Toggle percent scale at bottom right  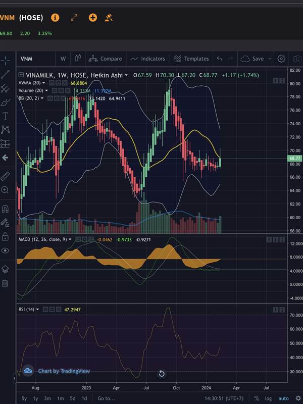pyautogui.click(x=257, y=398)
